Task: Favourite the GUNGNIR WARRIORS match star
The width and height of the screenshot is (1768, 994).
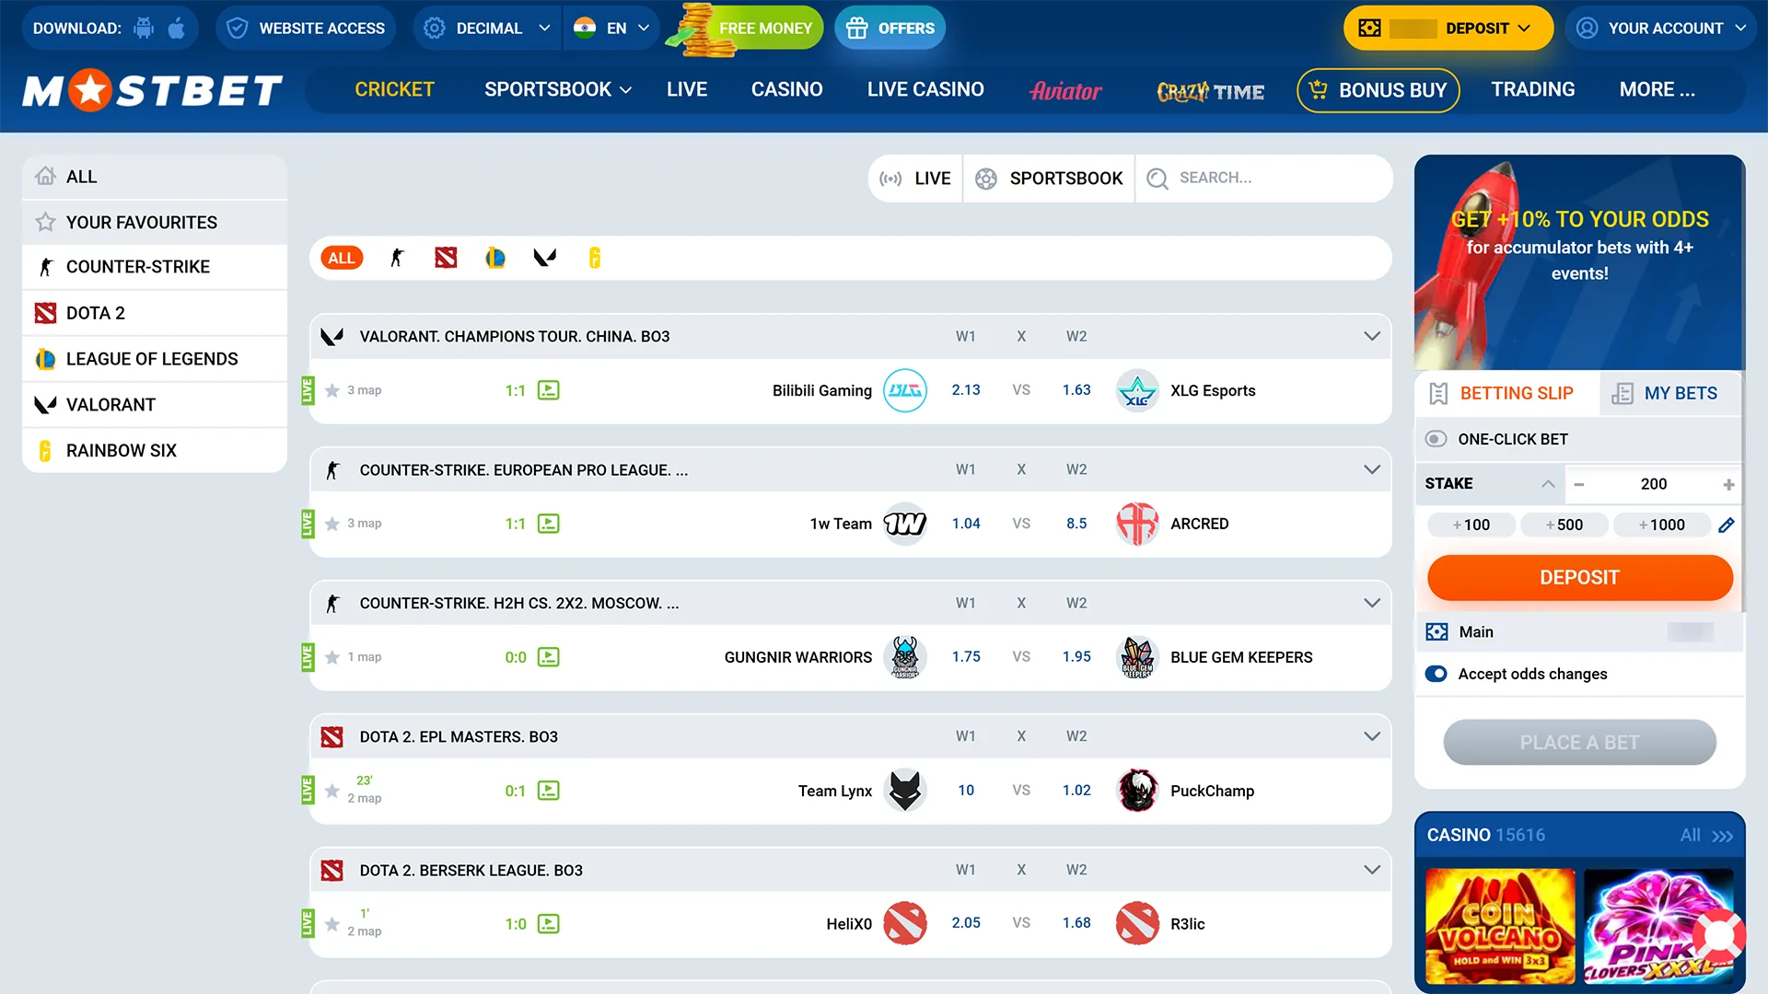Action: pyautogui.click(x=332, y=657)
